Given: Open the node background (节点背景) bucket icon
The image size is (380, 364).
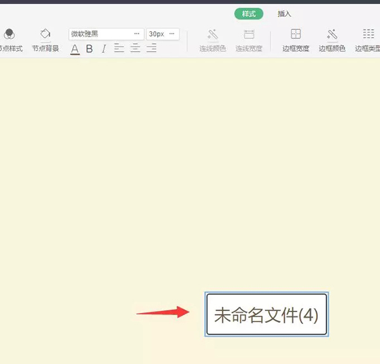Looking at the screenshot, I should tap(46, 34).
